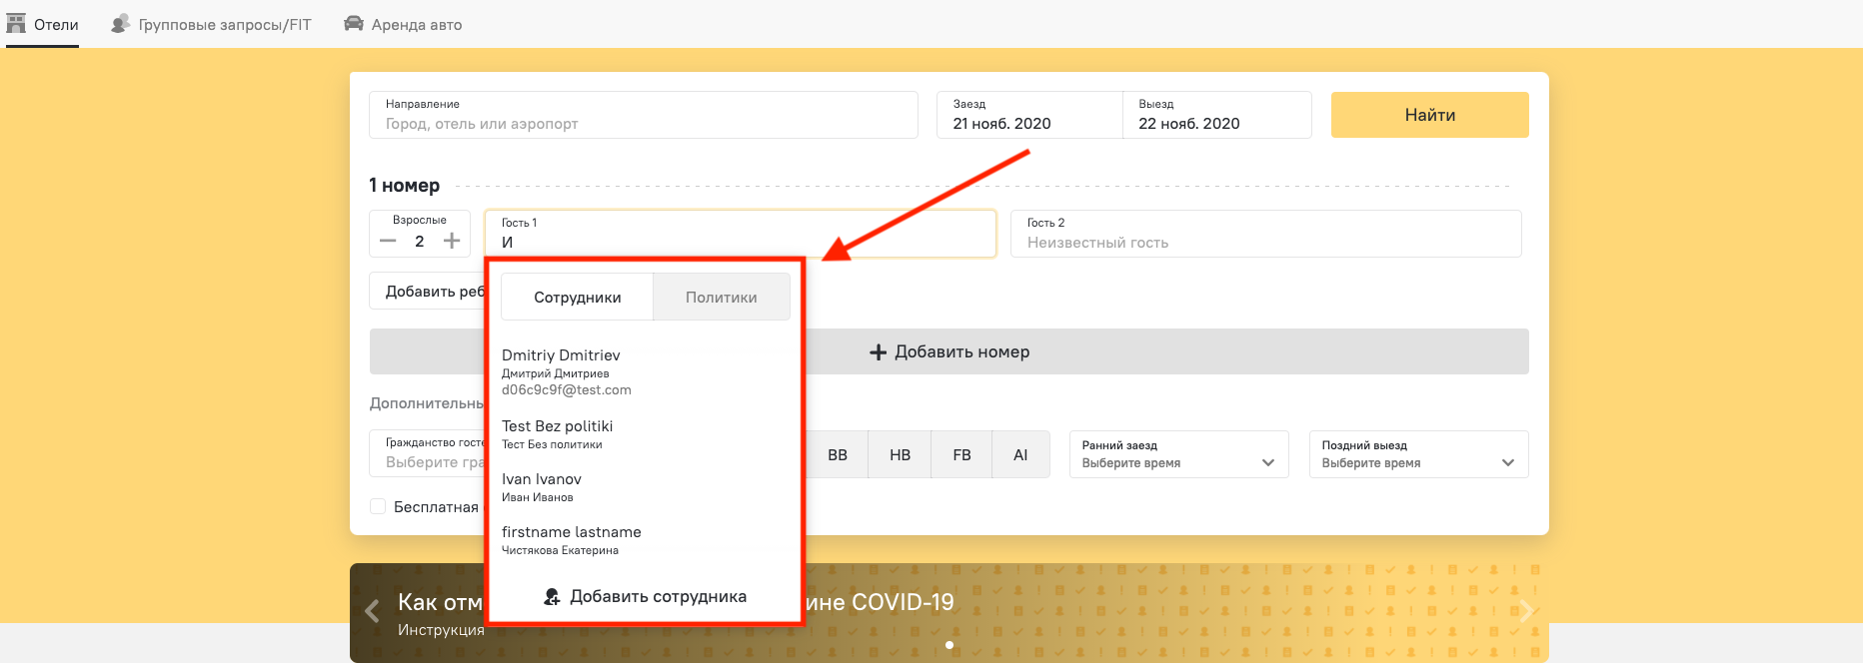Click the add employee person icon
Screen dimensions: 1863x663
552,597
